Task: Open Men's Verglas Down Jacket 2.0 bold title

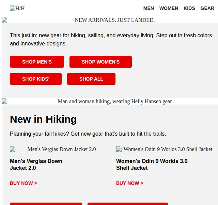Action: point(36,164)
